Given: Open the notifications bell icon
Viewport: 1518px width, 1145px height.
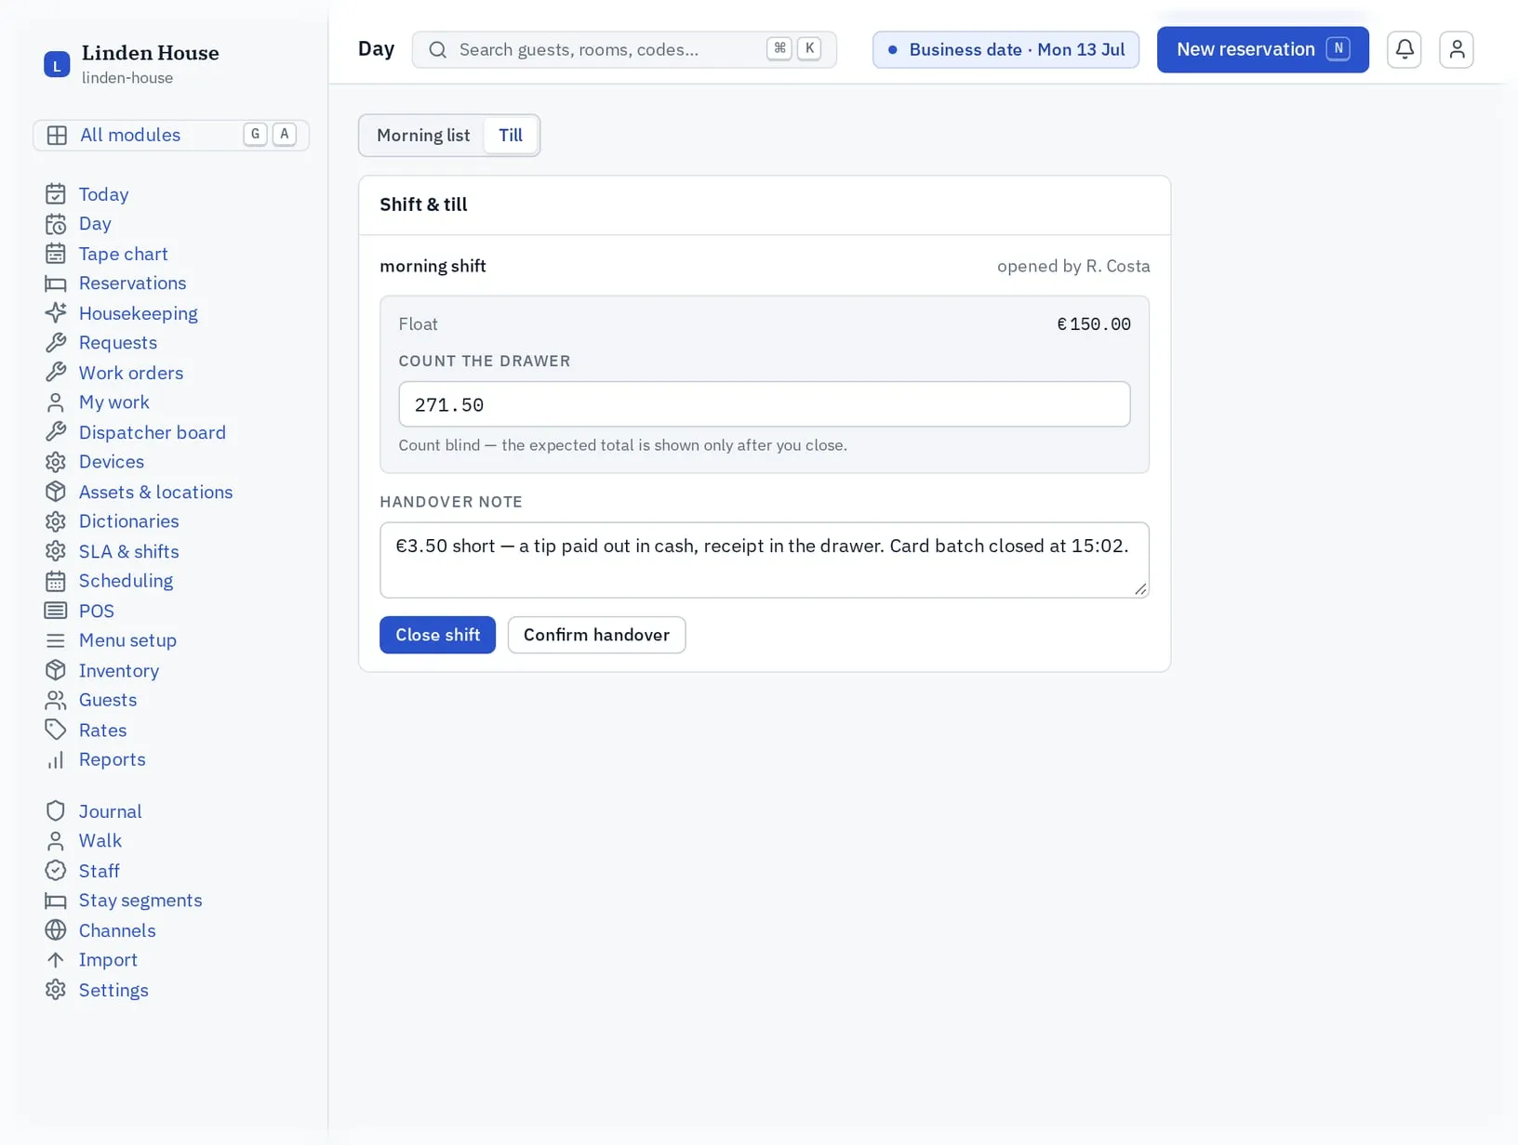Looking at the screenshot, I should pos(1404,49).
